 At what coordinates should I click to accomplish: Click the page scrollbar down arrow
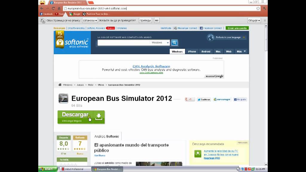(266, 164)
